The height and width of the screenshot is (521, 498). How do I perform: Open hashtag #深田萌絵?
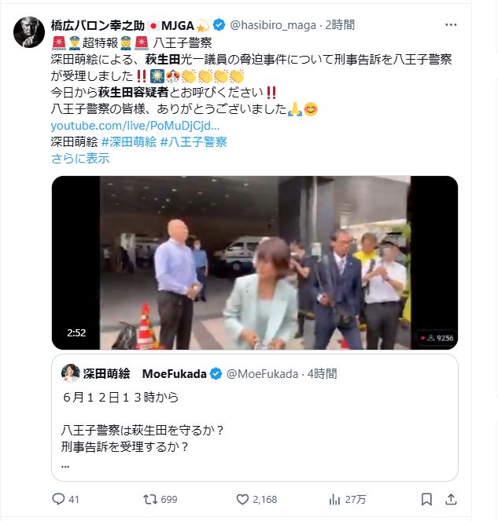tap(129, 142)
